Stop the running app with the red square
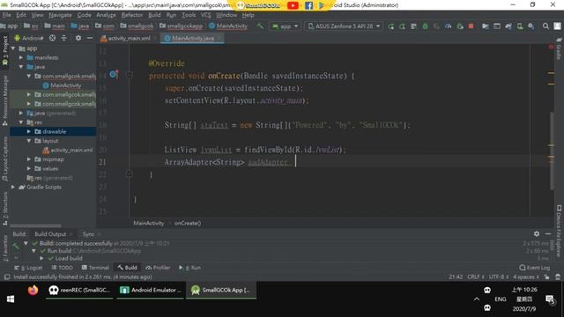 471,26
